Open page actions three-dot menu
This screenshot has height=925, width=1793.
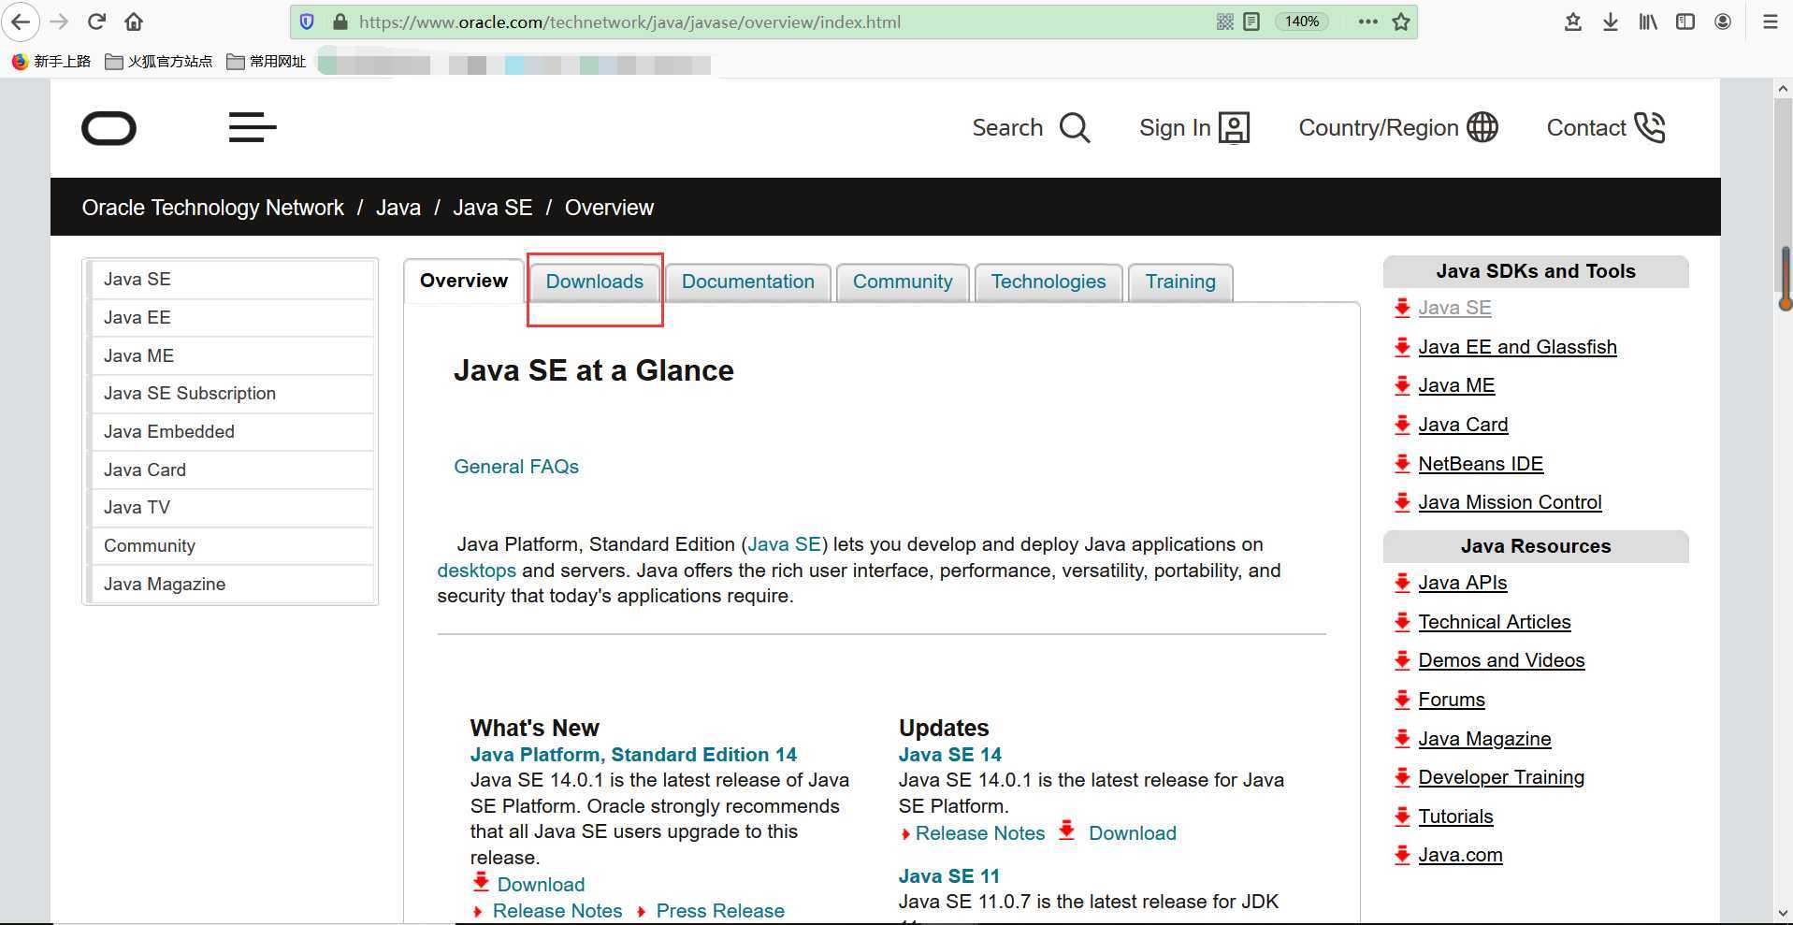click(x=1367, y=22)
